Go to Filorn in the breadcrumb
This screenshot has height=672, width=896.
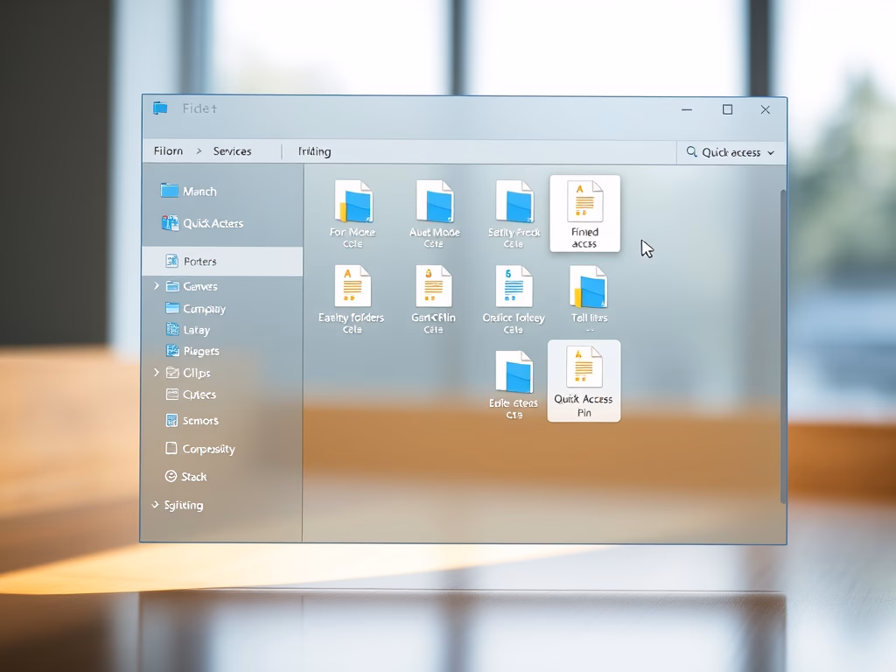click(168, 150)
